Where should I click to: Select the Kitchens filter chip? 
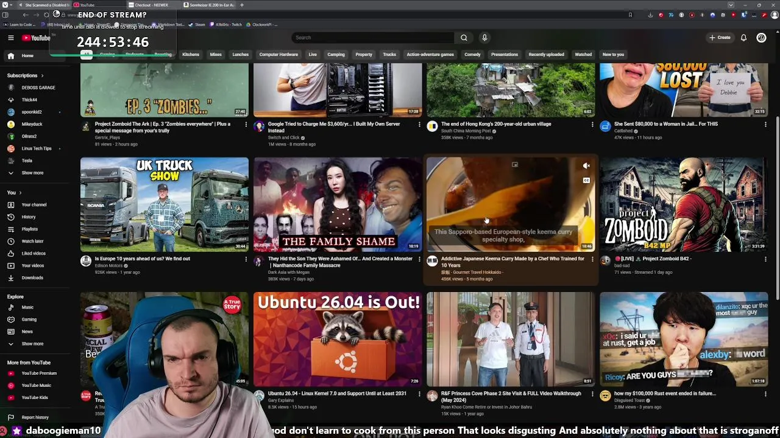191,55
